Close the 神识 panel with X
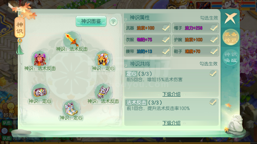This screenshot has height=144, width=257. click(230, 18)
